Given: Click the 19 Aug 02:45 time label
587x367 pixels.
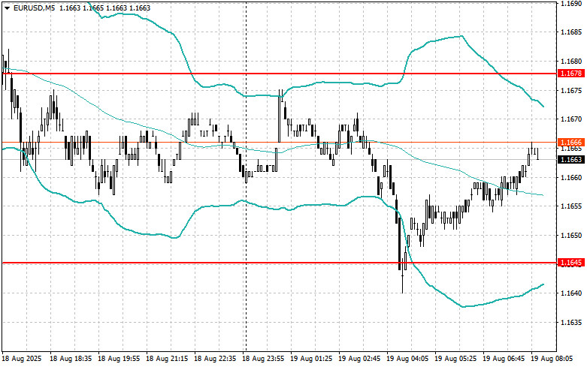Looking at the screenshot, I should point(359,359).
